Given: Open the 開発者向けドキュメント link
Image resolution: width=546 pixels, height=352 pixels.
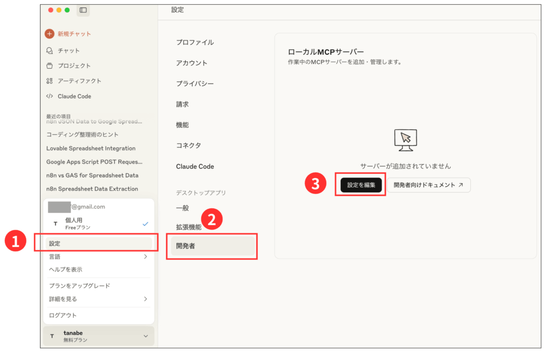Looking at the screenshot, I should 429,185.
